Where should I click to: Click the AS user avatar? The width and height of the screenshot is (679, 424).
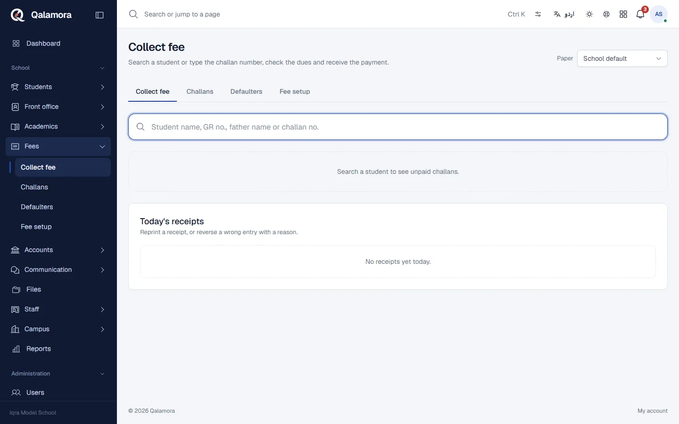tap(659, 14)
